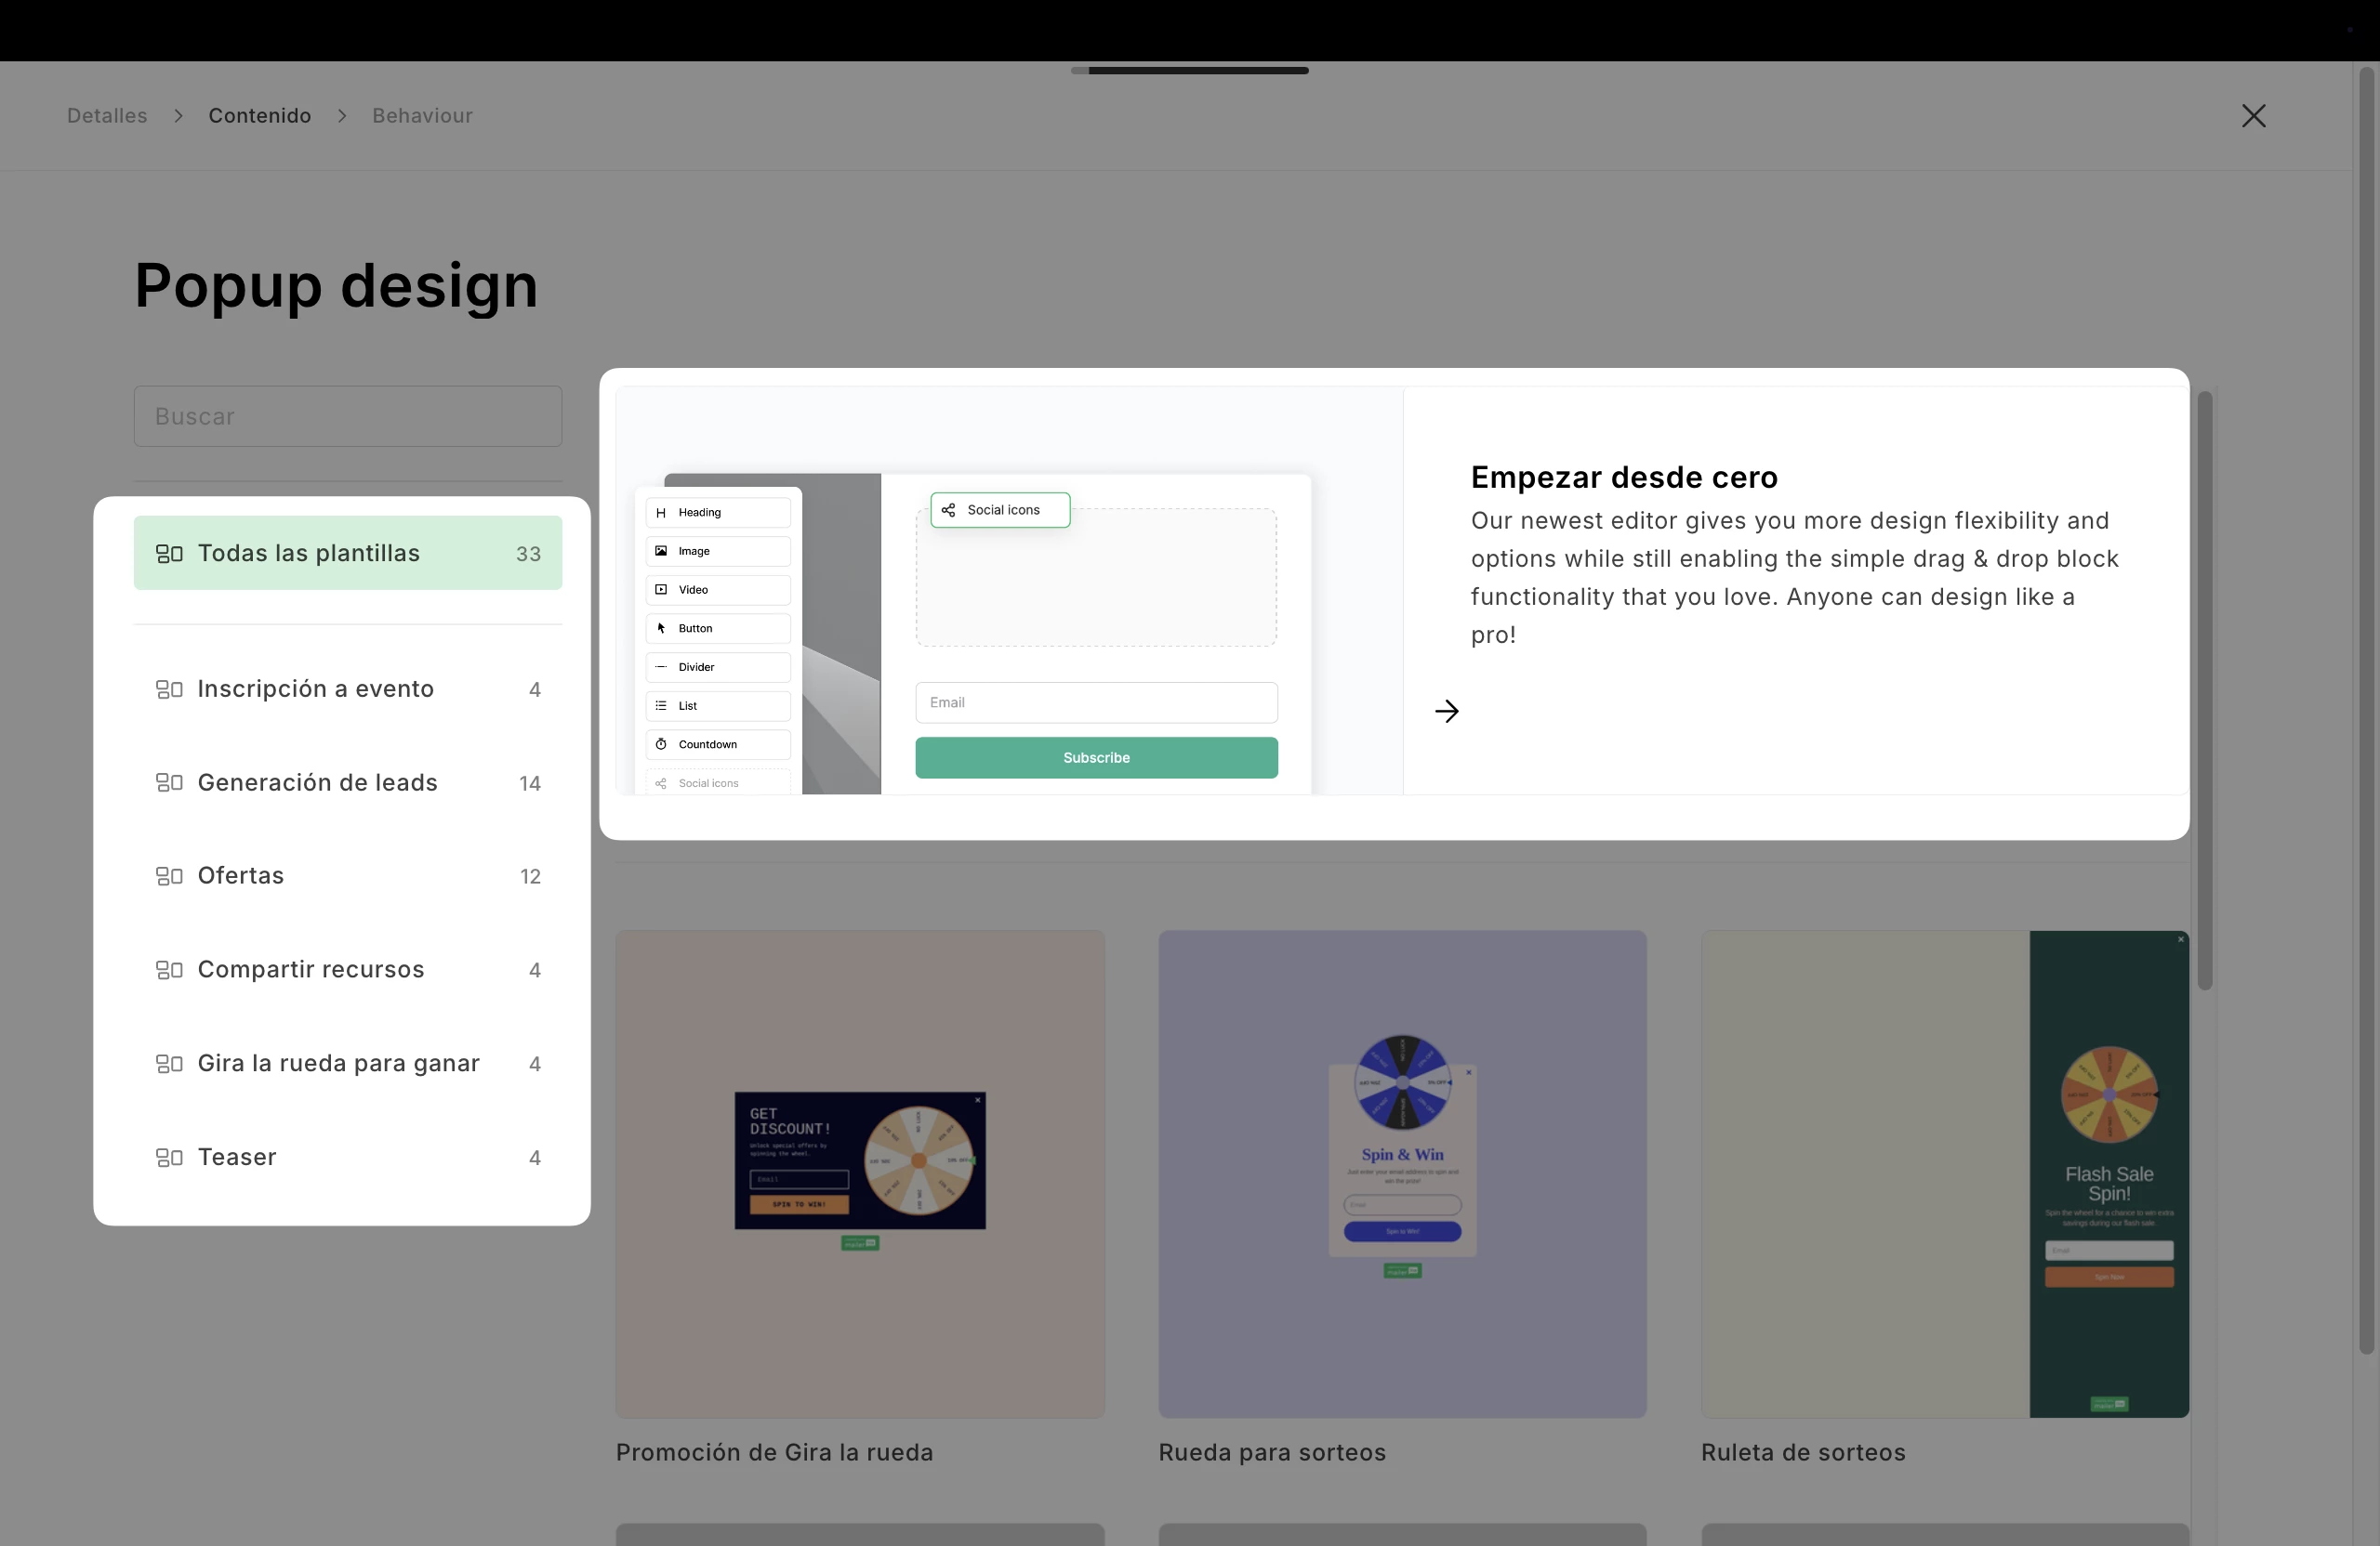Click the arrow icon under Empezar desde cero

click(x=1446, y=711)
